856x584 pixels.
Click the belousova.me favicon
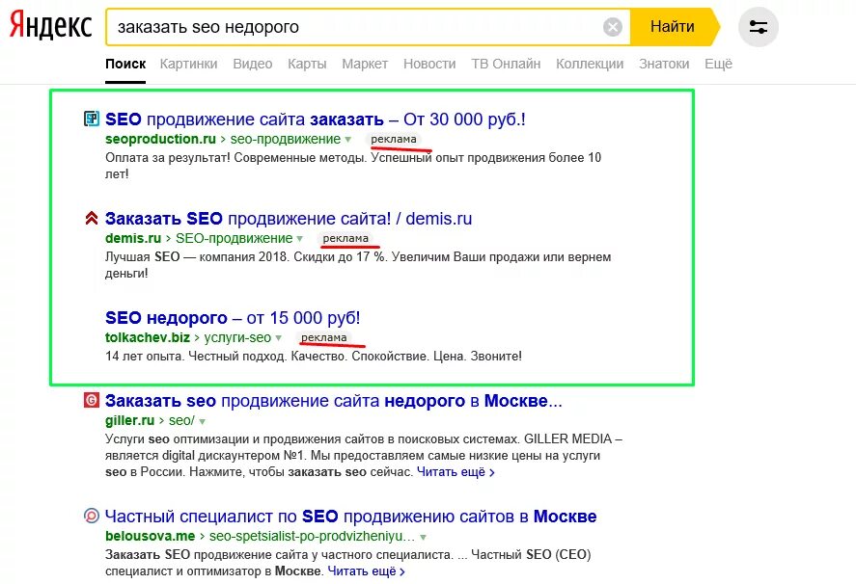(91, 516)
